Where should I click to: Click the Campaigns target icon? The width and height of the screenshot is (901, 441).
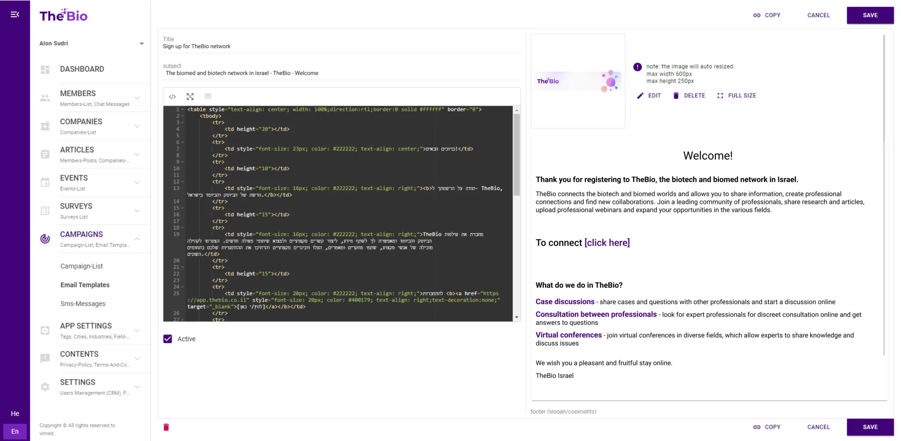tap(45, 239)
